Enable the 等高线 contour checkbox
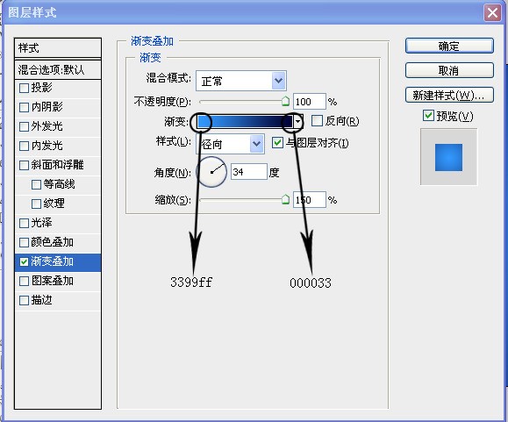 (36, 184)
